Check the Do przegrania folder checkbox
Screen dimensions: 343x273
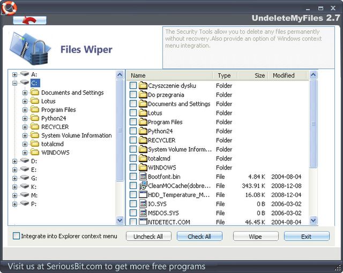click(x=133, y=95)
